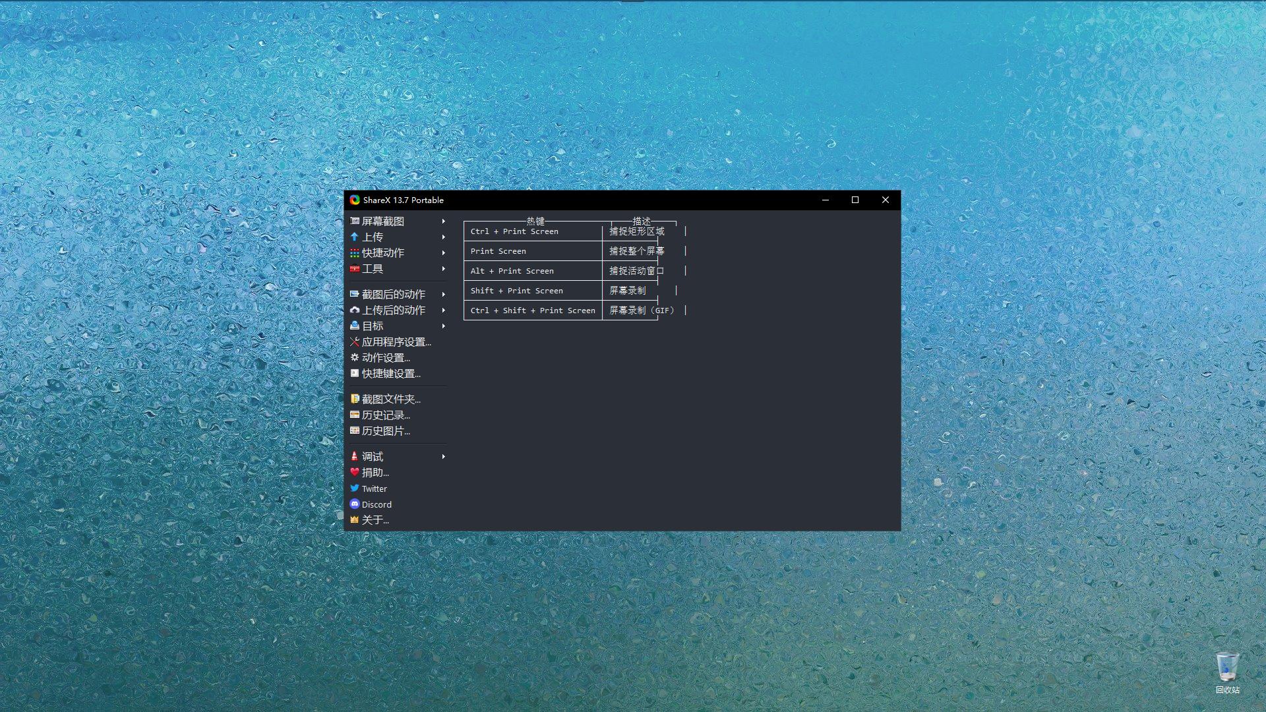
Task: Click the crown About (关于) icon
Action: click(355, 520)
